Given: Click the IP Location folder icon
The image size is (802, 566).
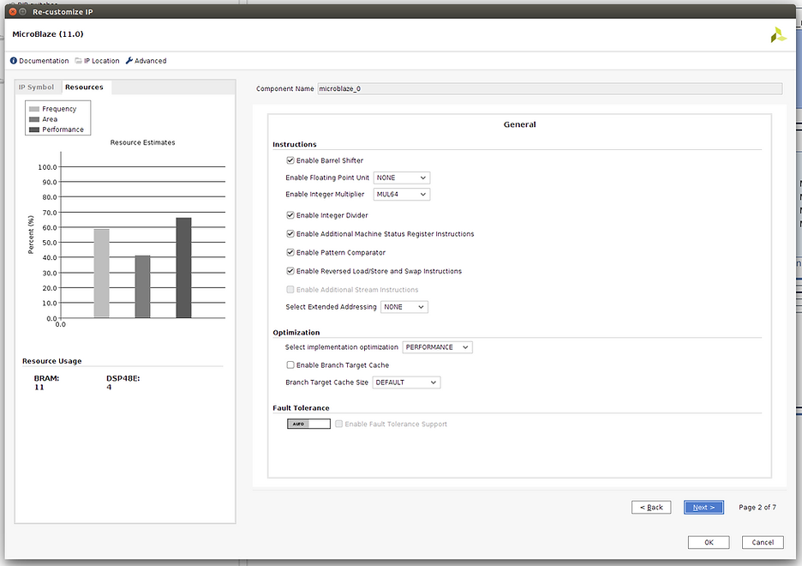Looking at the screenshot, I should [x=79, y=61].
